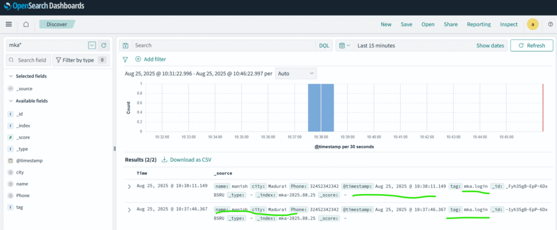Open the Auto interval dropdown

click(x=296, y=74)
